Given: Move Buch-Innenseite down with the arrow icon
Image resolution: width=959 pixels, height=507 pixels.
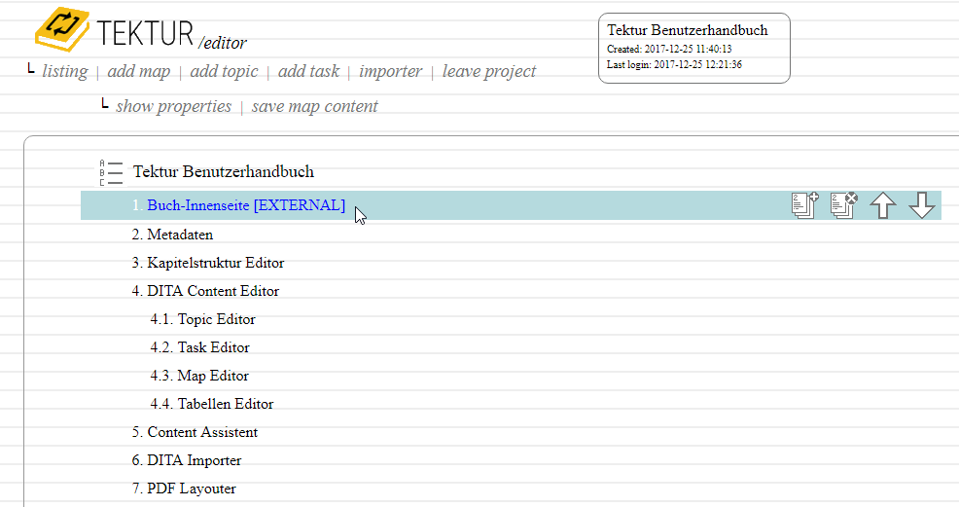Looking at the screenshot, I should pos(921,205).
